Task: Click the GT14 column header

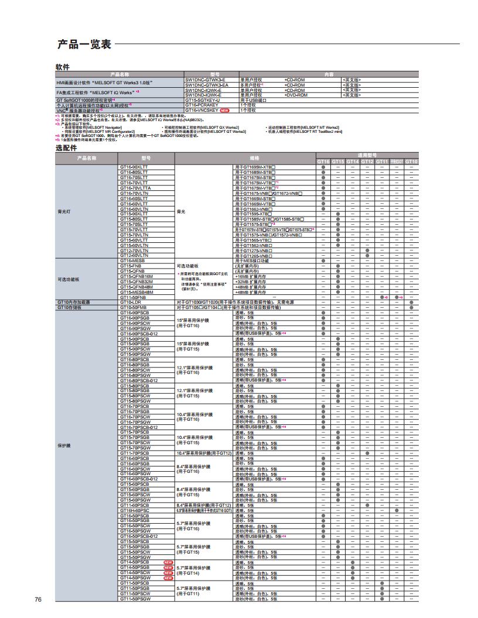Action: pos(353,162)
